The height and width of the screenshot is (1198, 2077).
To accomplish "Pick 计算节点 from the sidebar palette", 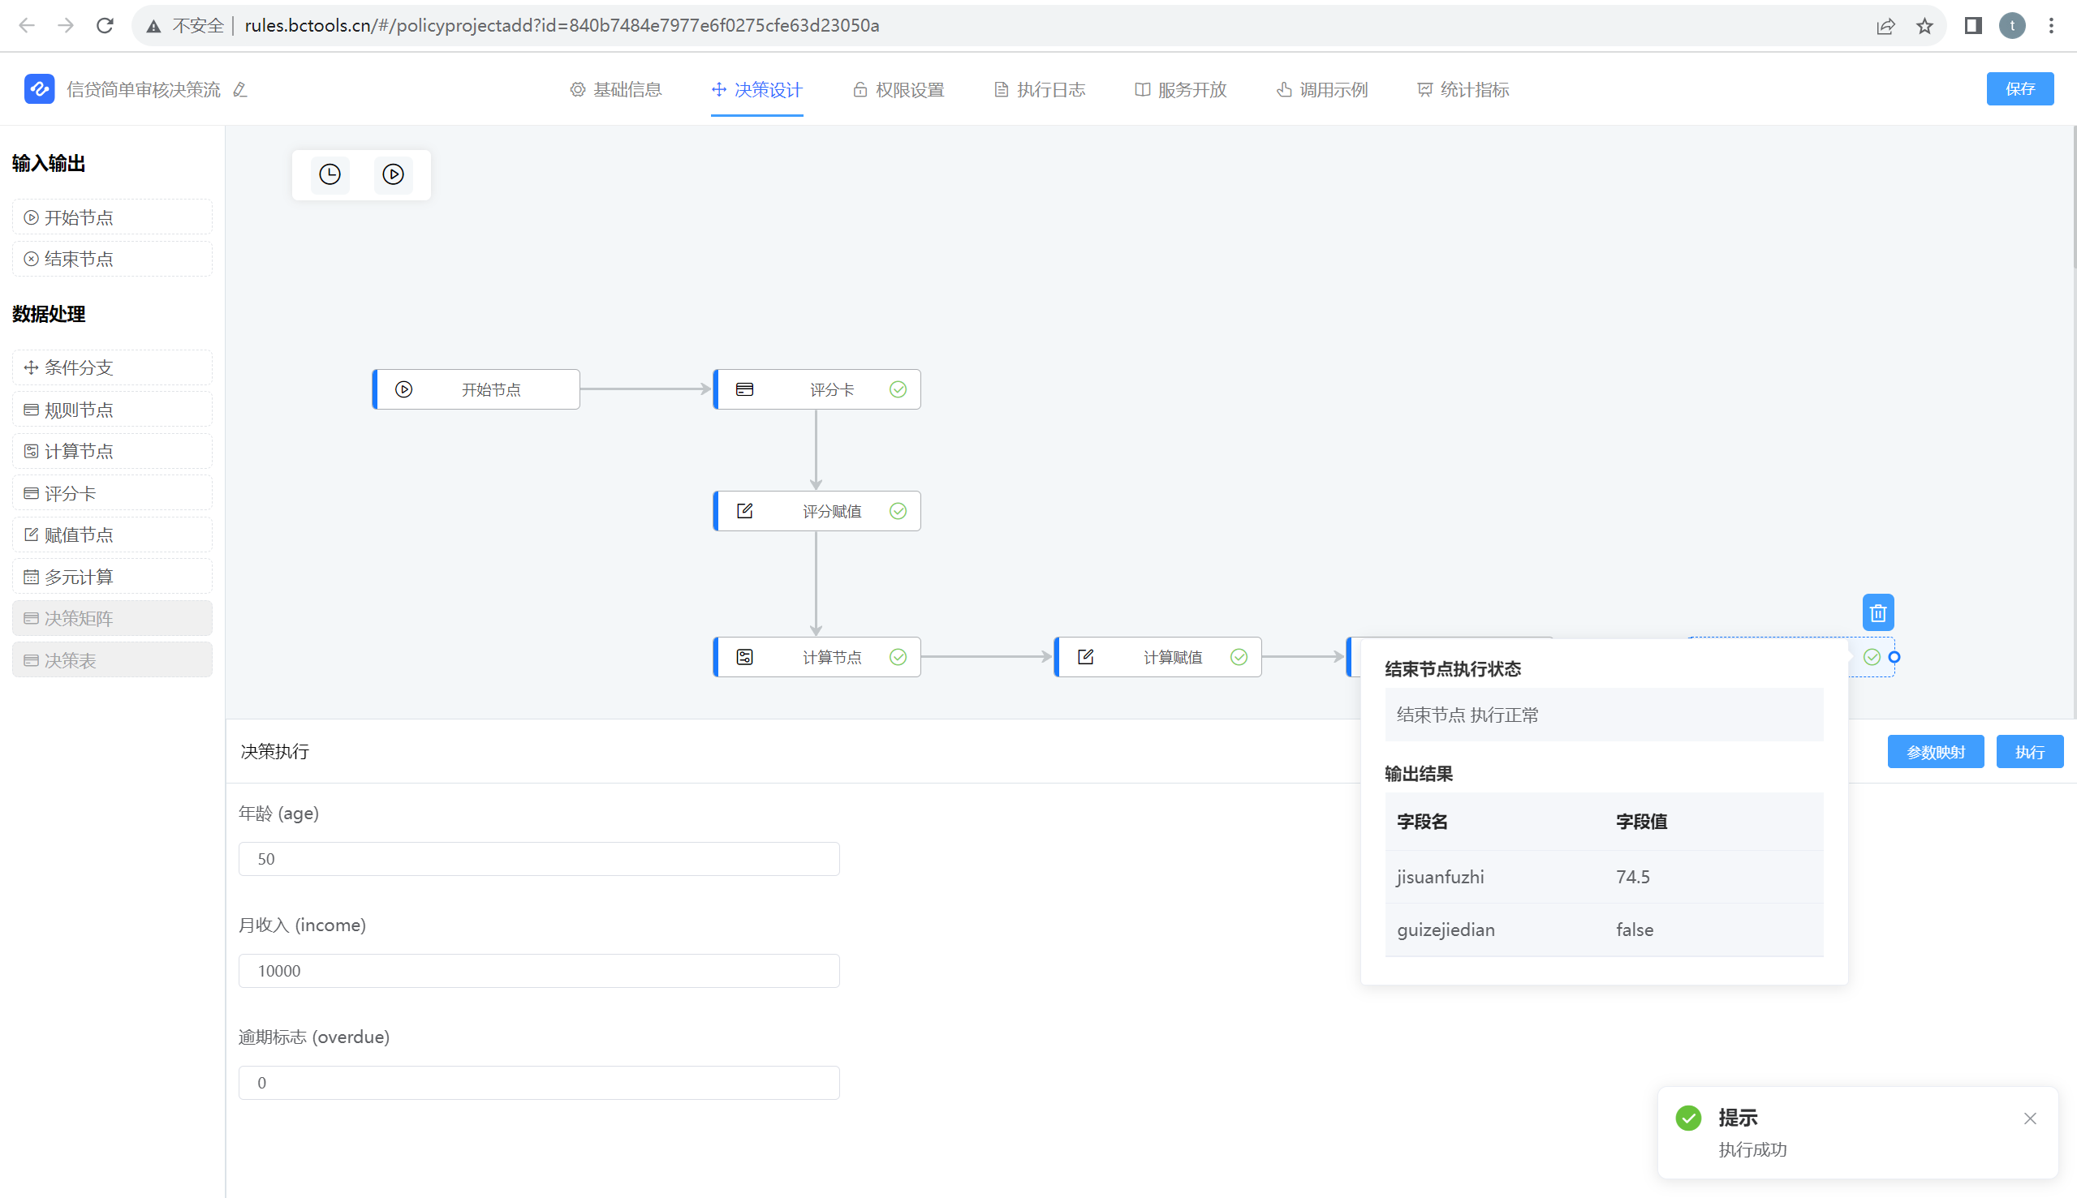I will pyautogui.click(x=112, y=451).
